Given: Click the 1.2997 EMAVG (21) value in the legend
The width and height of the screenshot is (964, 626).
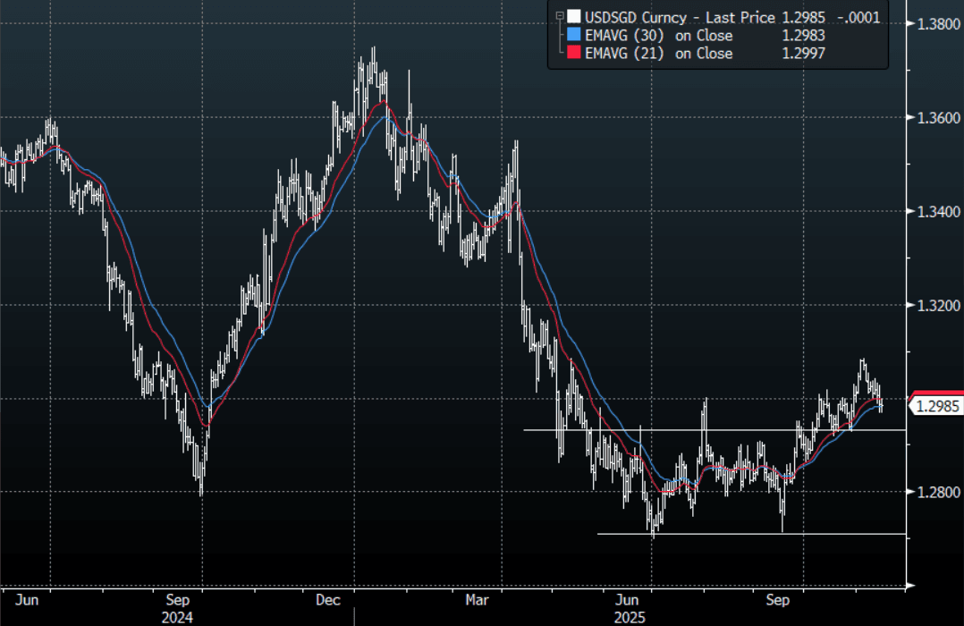Looking at the screenshot, I should click(802, 54).
